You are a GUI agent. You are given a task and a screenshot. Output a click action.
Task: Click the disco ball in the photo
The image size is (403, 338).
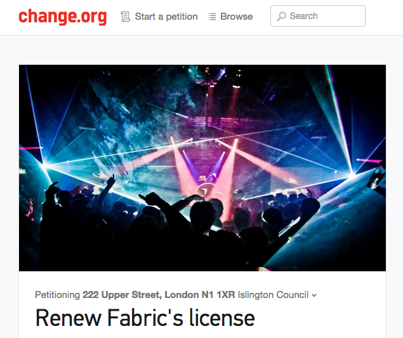click(206, 74)
